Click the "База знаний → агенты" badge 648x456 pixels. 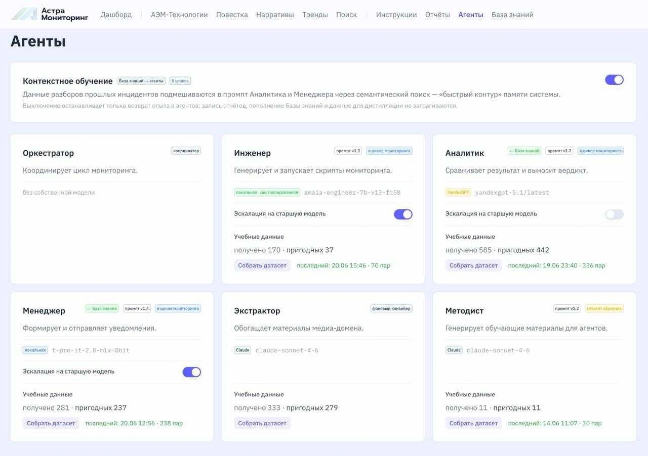(x=141, y=81)
